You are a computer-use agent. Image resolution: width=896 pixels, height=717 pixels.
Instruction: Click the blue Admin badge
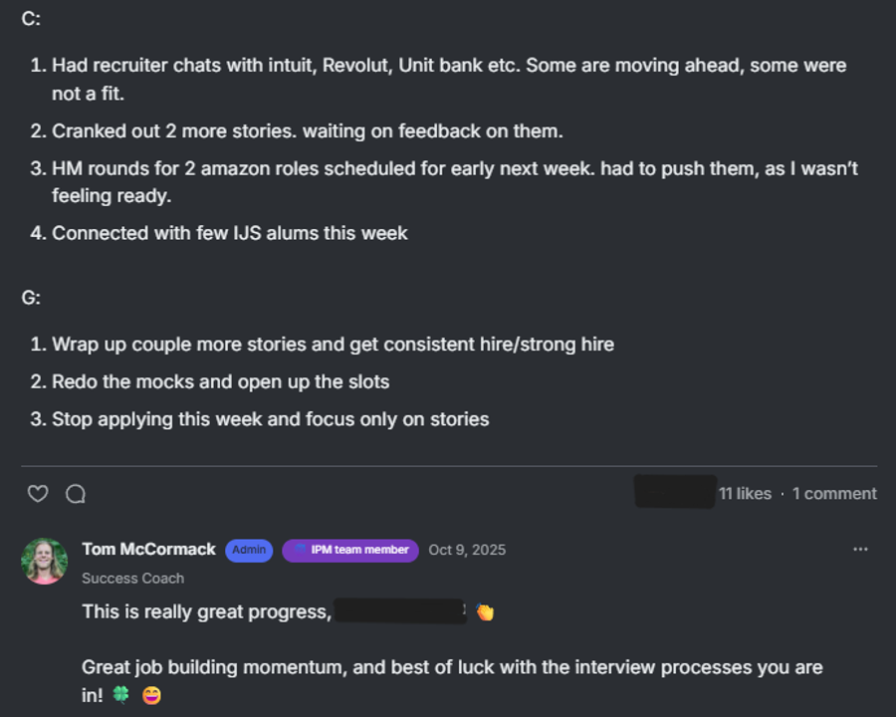tap(248, 551)
